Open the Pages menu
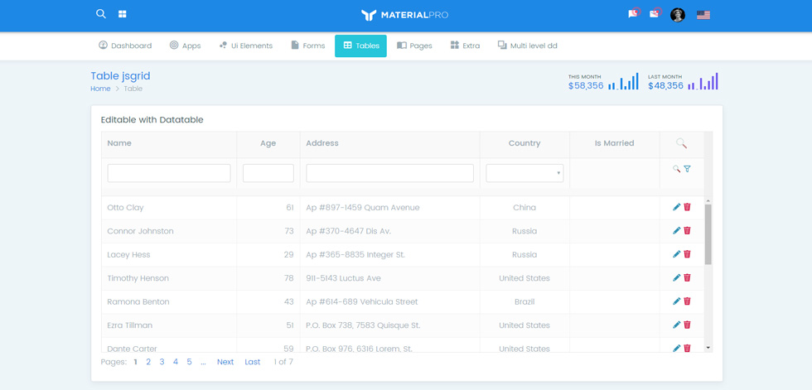The width and height of the screenshot is (812, 390). (415, 46)
